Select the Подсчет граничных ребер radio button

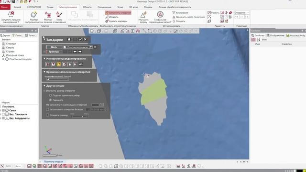click(x=50, y=96)
